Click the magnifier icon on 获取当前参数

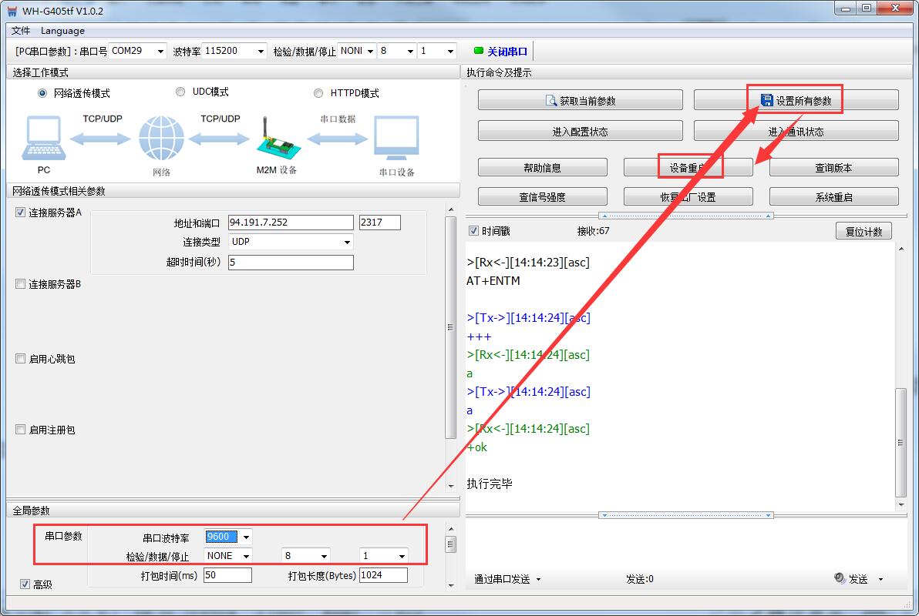pyautogui.click(x=550, y=101)
